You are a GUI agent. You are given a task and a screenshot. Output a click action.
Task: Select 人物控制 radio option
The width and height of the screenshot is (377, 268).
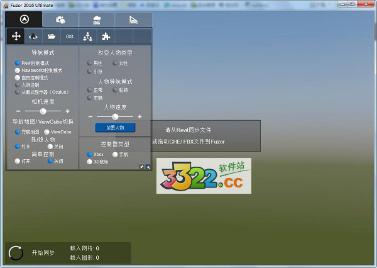pos(27,85)
